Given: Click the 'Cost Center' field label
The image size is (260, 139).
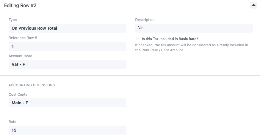Looking at the screenshot, I should tap(19, 95).
